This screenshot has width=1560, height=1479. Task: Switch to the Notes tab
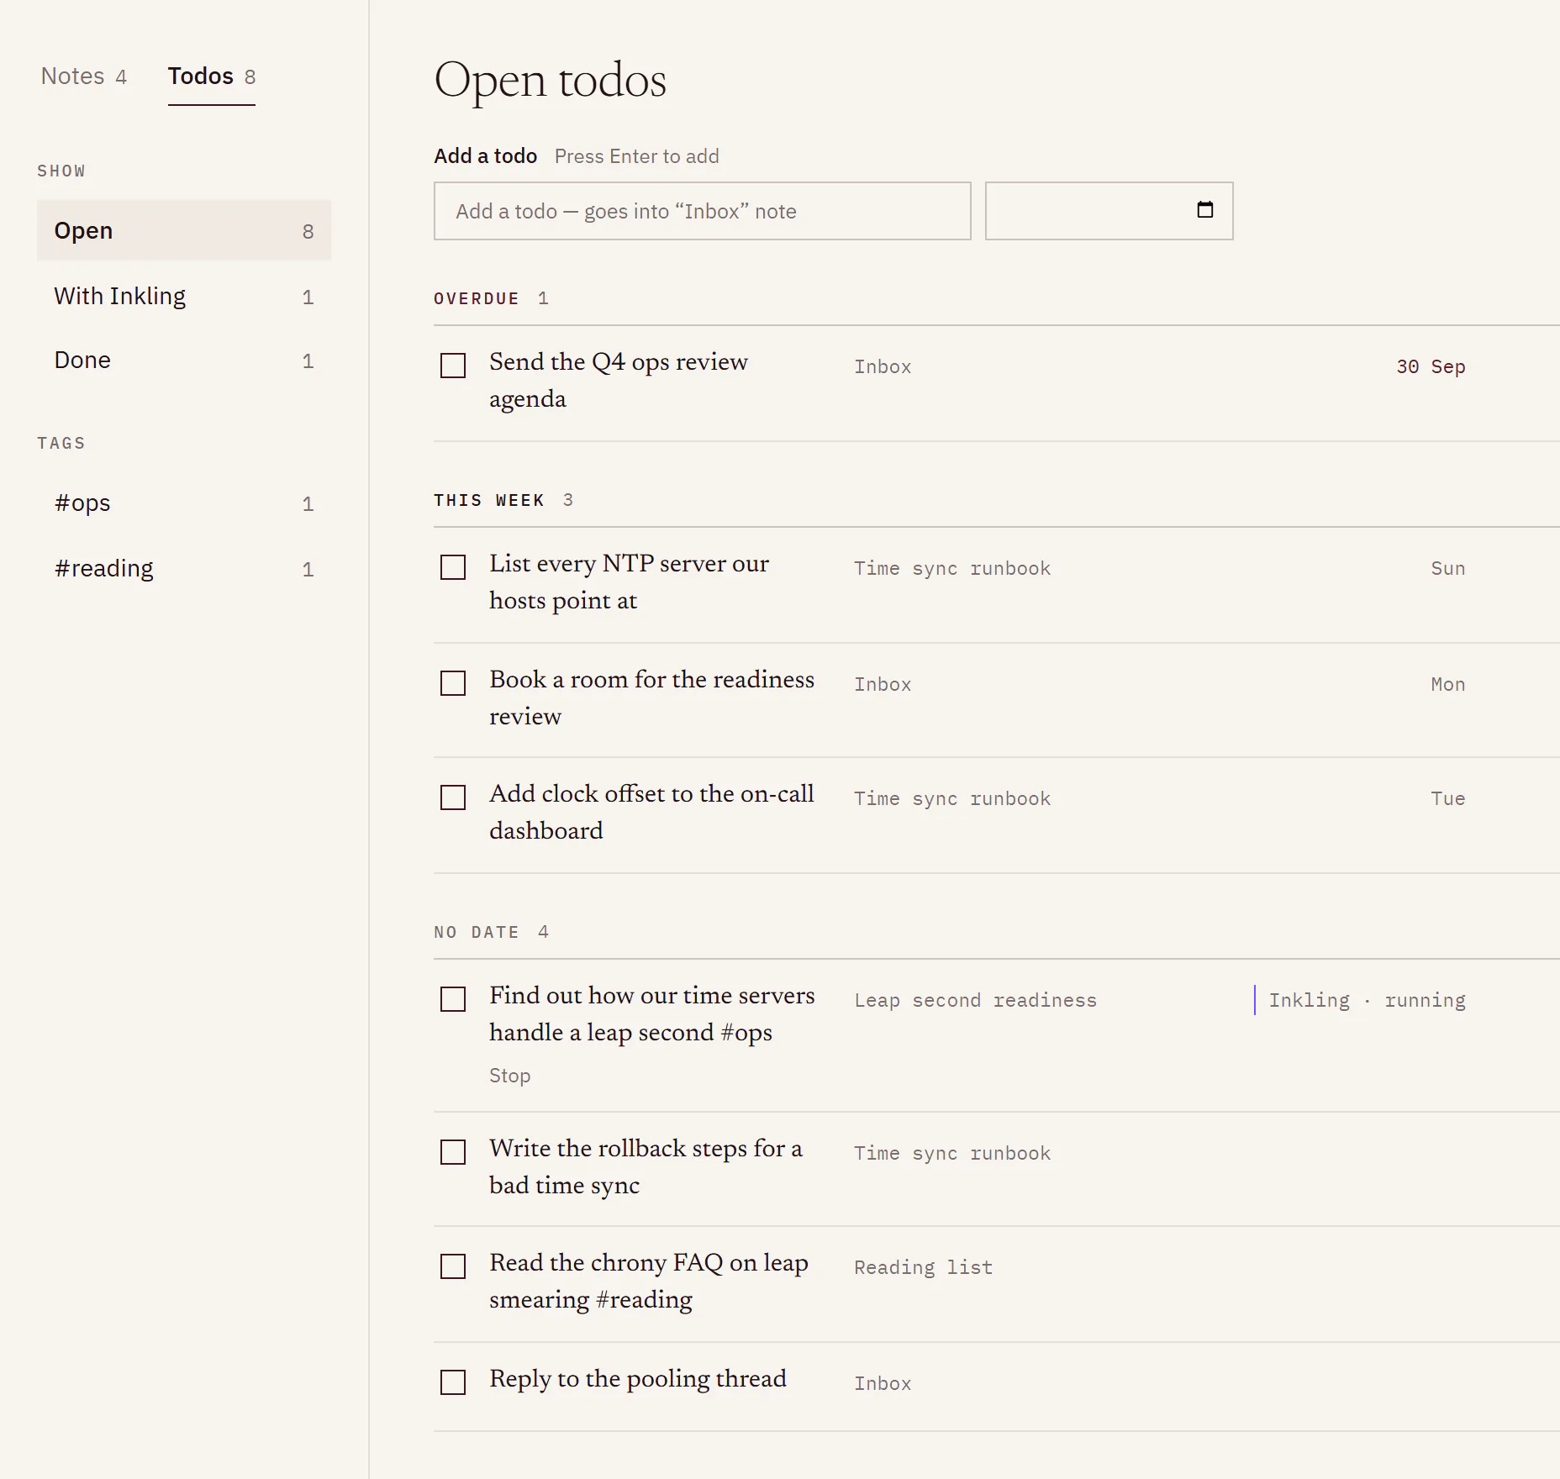pos(83,76)
